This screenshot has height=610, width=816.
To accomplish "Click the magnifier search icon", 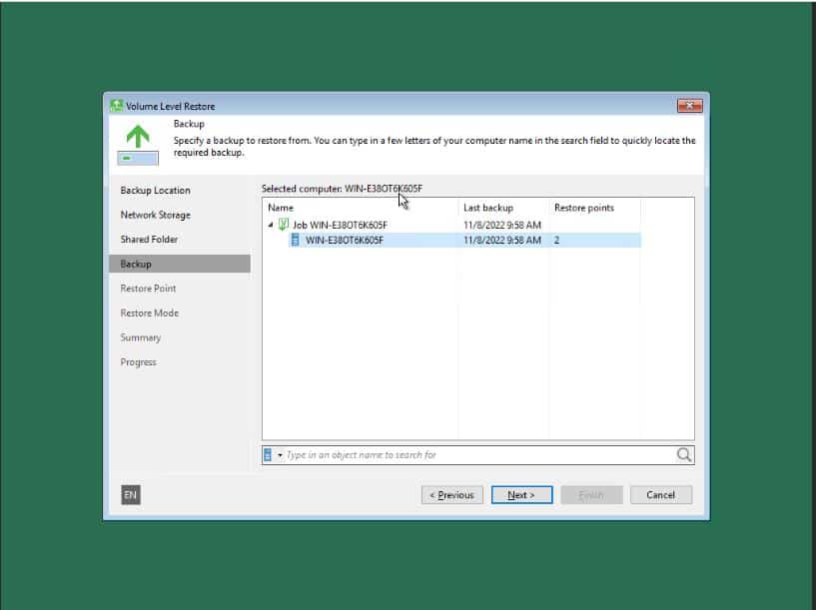I will pos(683,454).
